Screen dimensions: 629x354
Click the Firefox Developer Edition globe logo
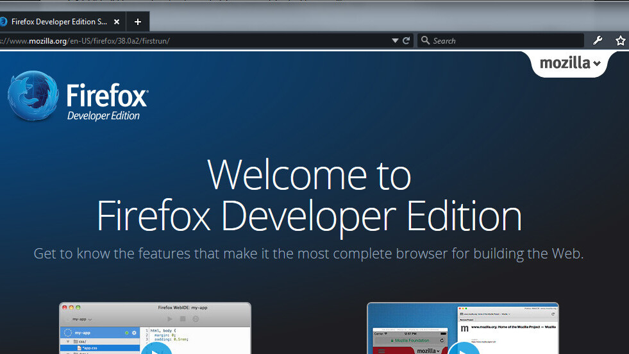tap(32, 96)
